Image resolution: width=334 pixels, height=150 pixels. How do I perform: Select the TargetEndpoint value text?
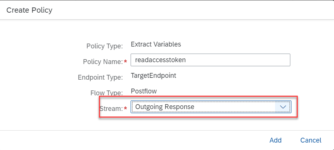[x=153, y=76]
